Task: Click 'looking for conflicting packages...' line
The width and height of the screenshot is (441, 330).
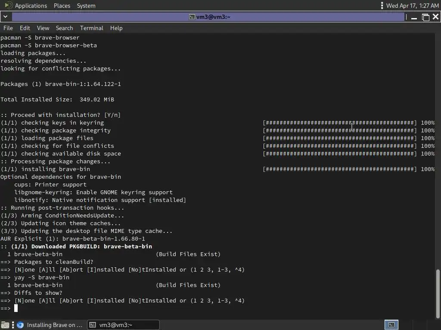Action: click(60, 68)
